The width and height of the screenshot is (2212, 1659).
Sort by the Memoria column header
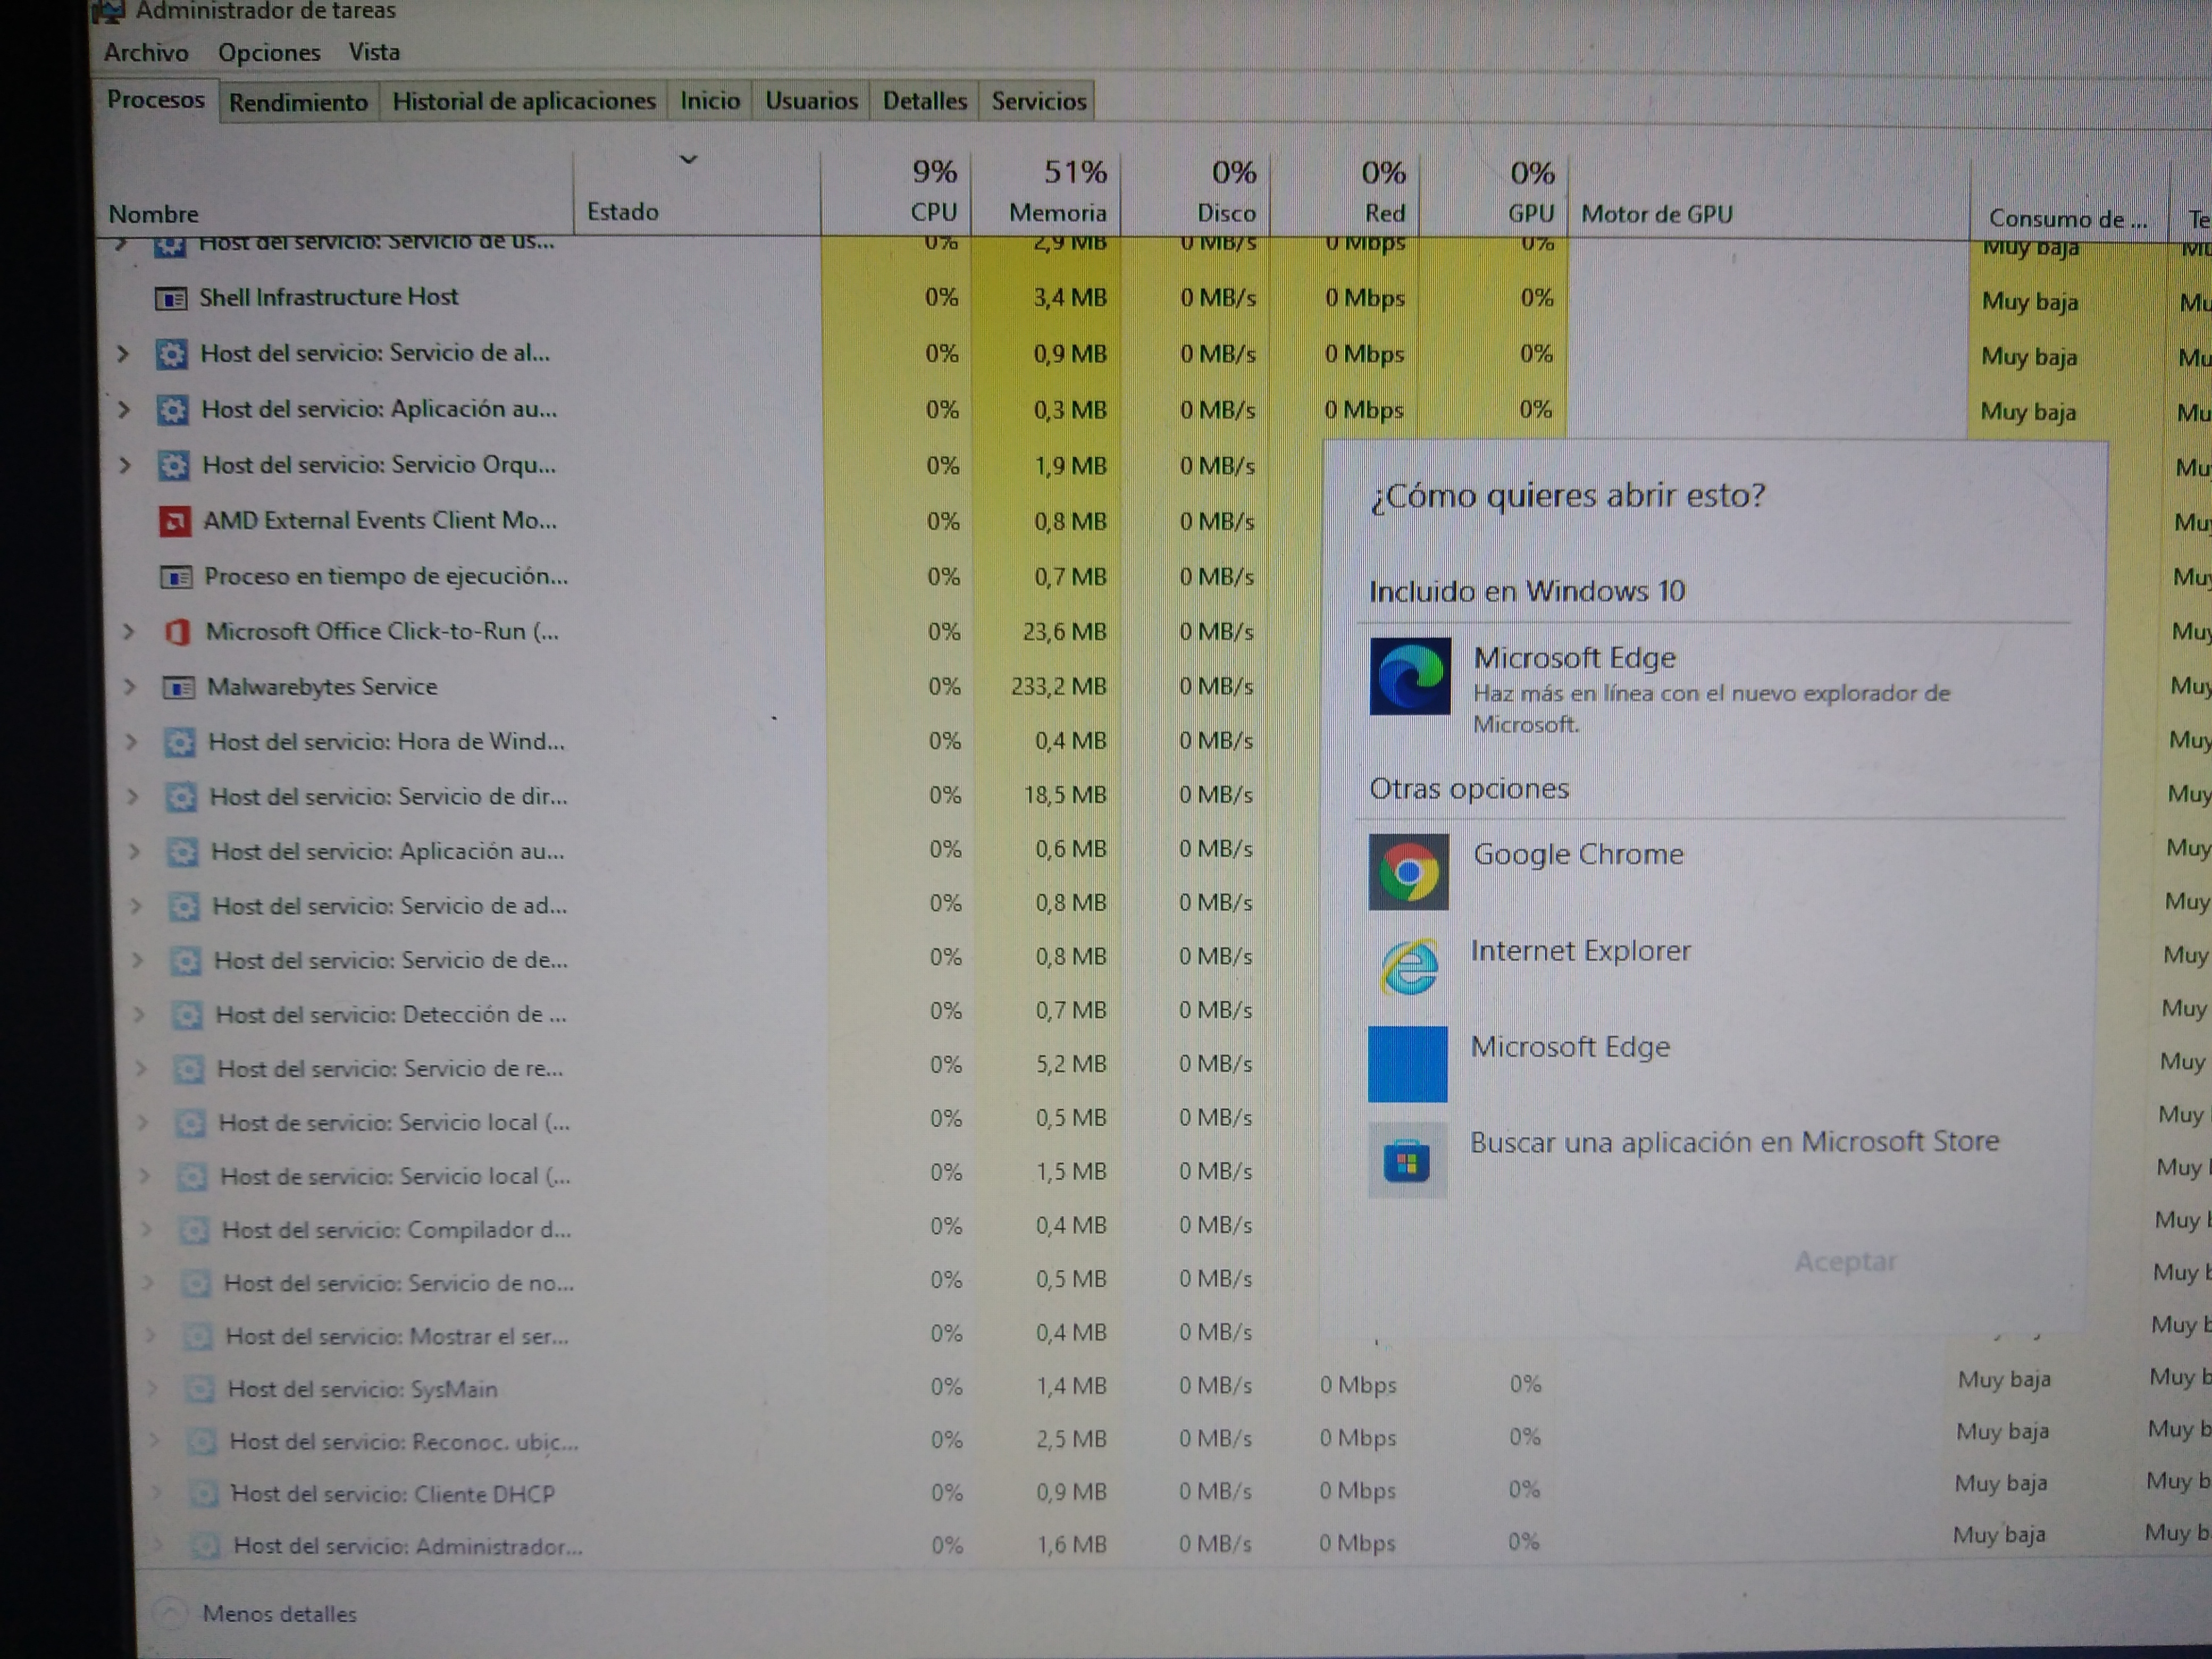click(1057, 212)
